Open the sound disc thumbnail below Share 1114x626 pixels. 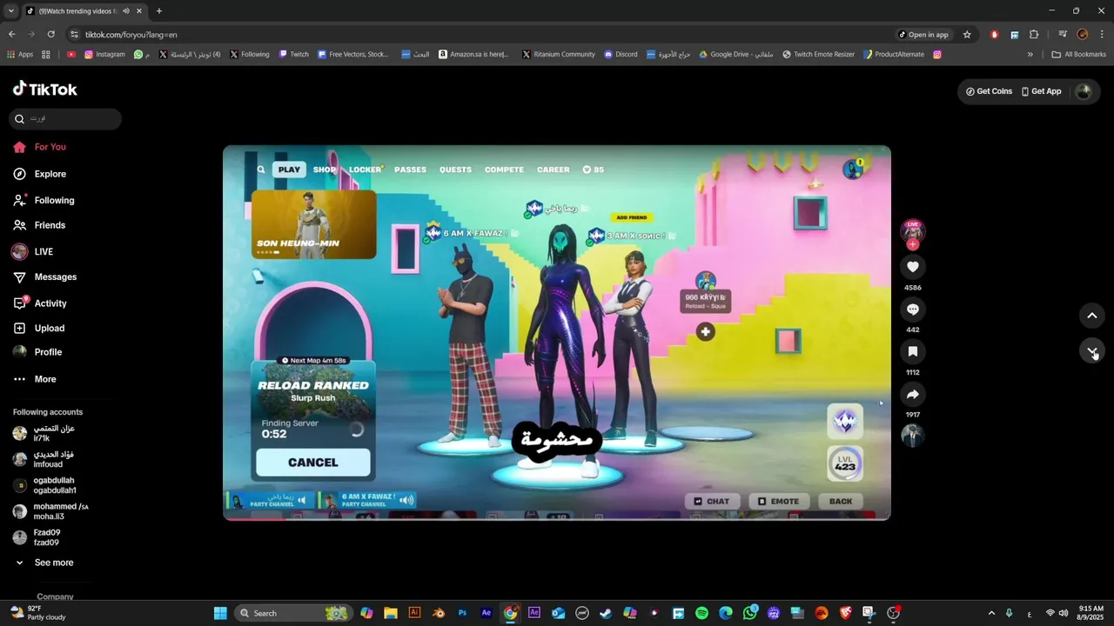[912, 435]
